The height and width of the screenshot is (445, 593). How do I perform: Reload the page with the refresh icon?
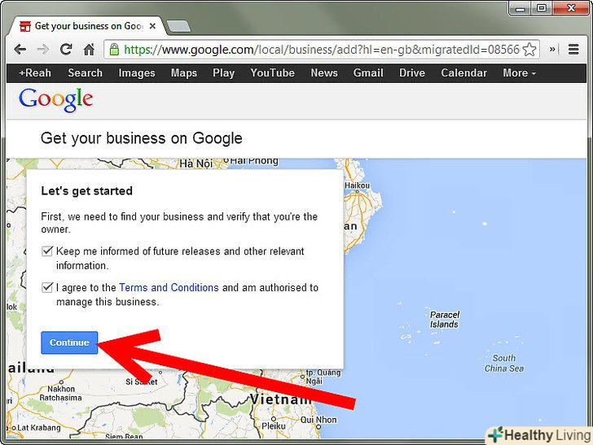66,49
